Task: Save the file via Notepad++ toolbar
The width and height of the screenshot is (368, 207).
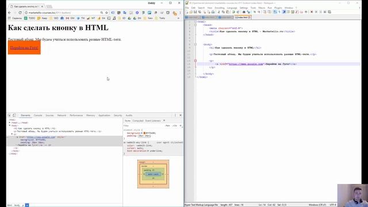Action: point(195,12)
